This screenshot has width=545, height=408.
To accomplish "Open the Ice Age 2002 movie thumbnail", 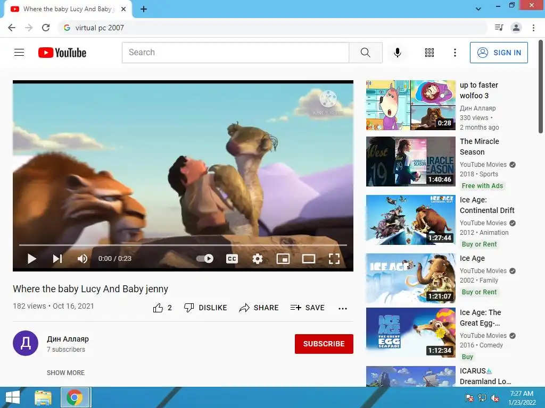I will 410,278.
